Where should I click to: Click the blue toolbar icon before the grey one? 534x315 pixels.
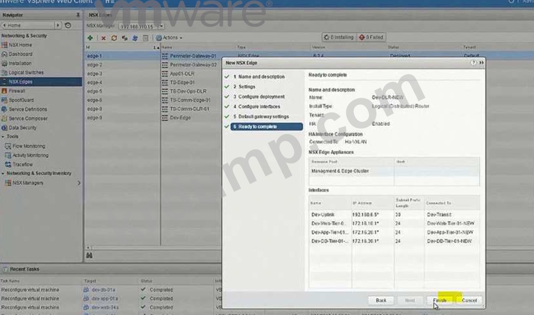(x=135, y=38)
